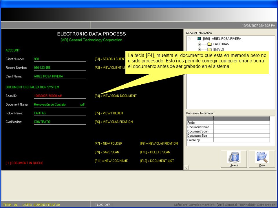Click the date and time 10/08/2007 display
Viewport: 278px width, 208px height.
pyautogui.click(x=259, y=26)
